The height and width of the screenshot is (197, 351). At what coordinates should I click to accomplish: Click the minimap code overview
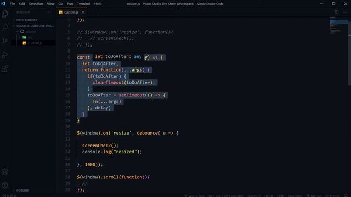coord(338,26)
